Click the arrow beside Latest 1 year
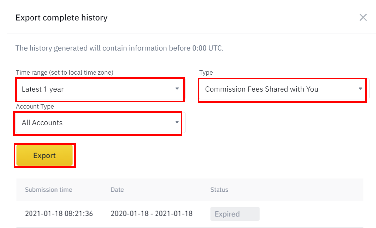Screen dimensions: 376x228 pos(177,89)
